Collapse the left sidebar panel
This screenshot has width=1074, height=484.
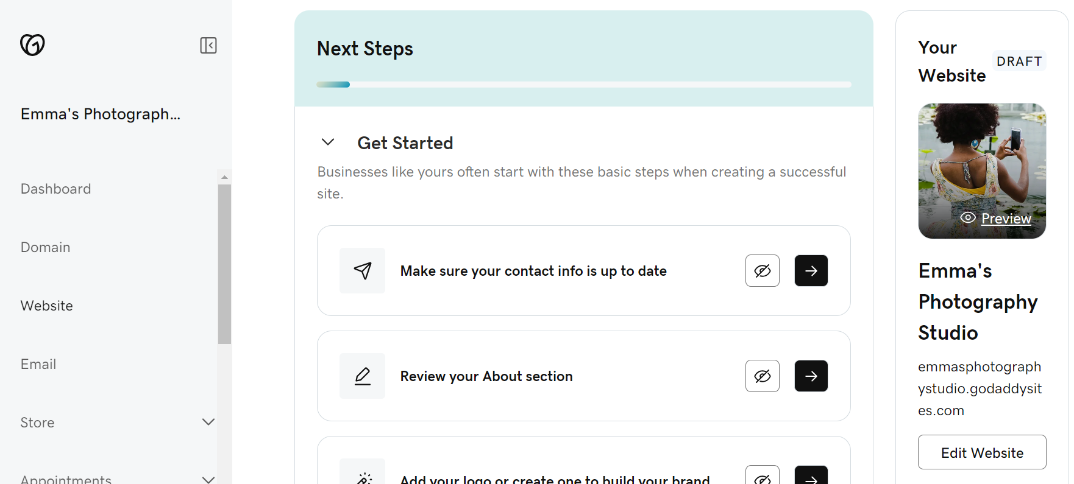click(x=208, y=45)
